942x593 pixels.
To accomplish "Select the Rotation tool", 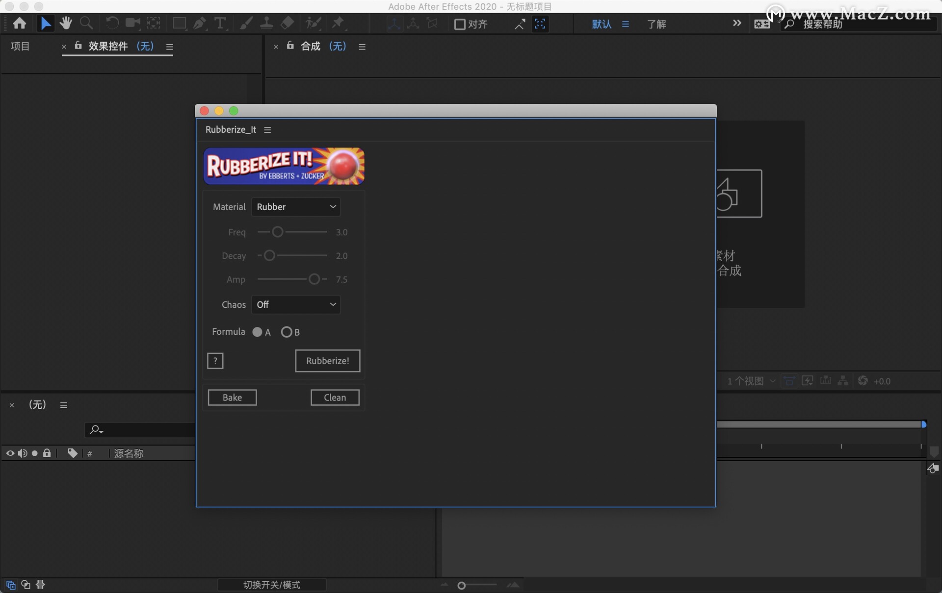I will (112, 23).
